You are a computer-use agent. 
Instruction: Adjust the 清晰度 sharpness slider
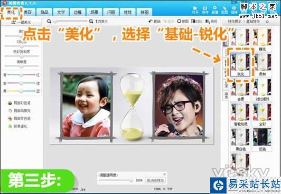[22, 66]
